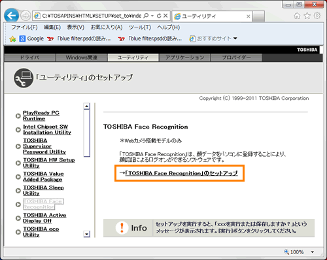Open the Google favorites bar bookmark
This screenshot has height=260, width=327.
click(x=31, y=39)
